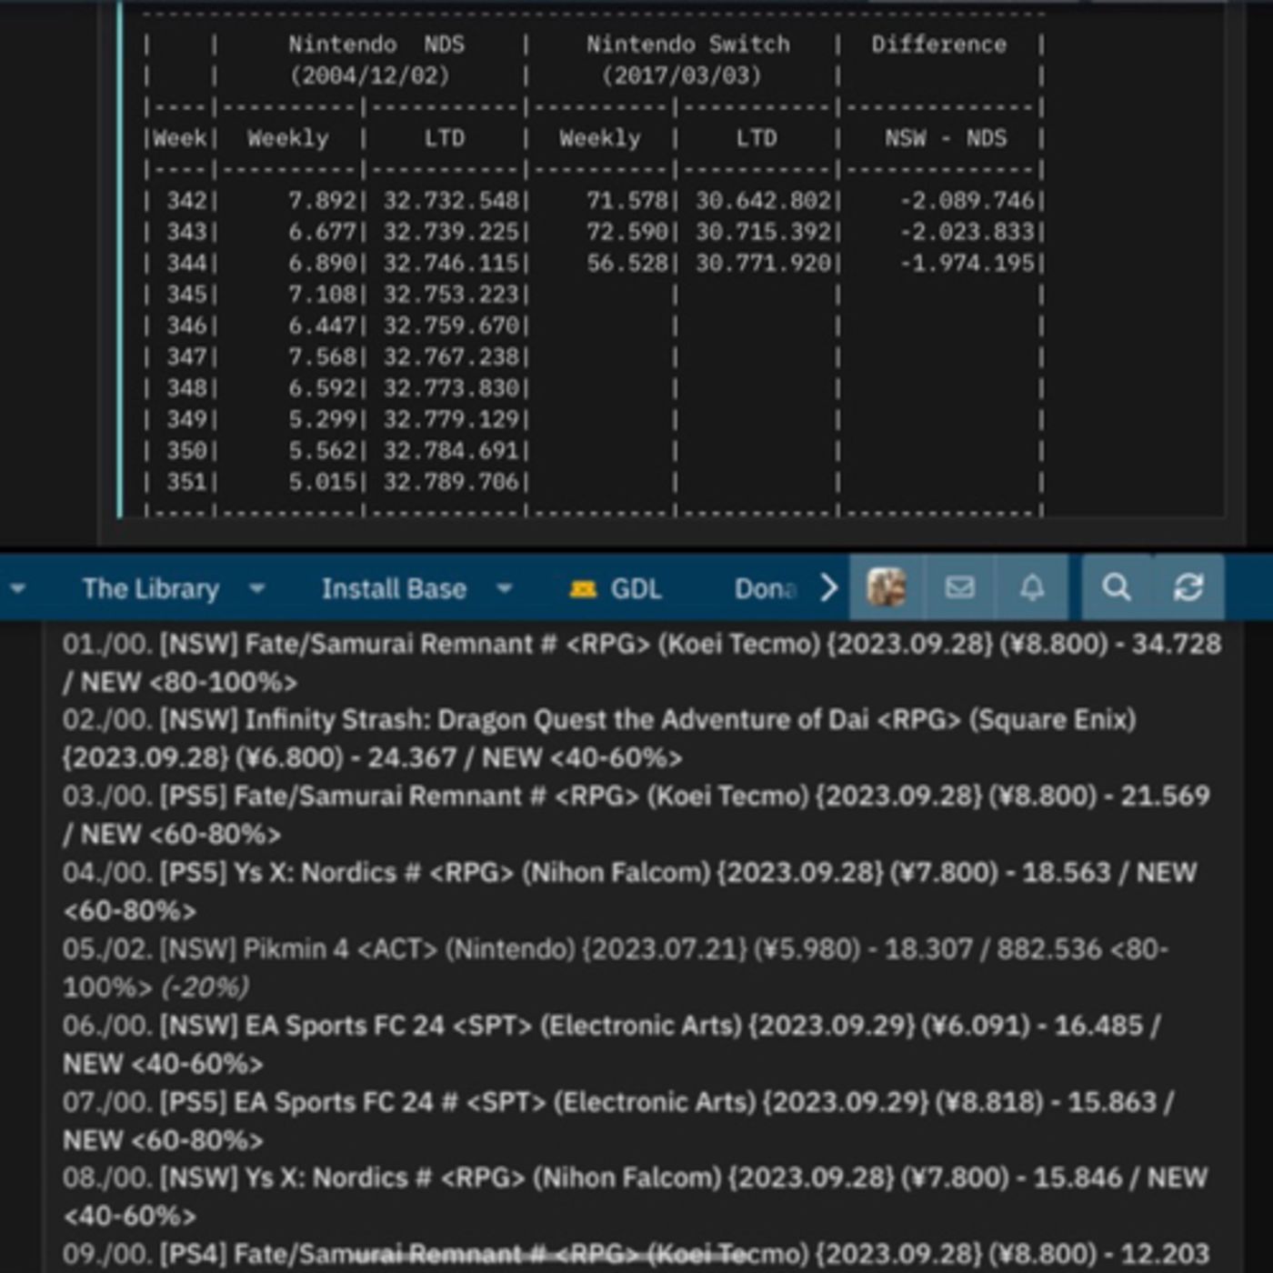Open the Install Base navigation tab
The height and width of the screenshot is (1273, 1273).
point(394,589)
